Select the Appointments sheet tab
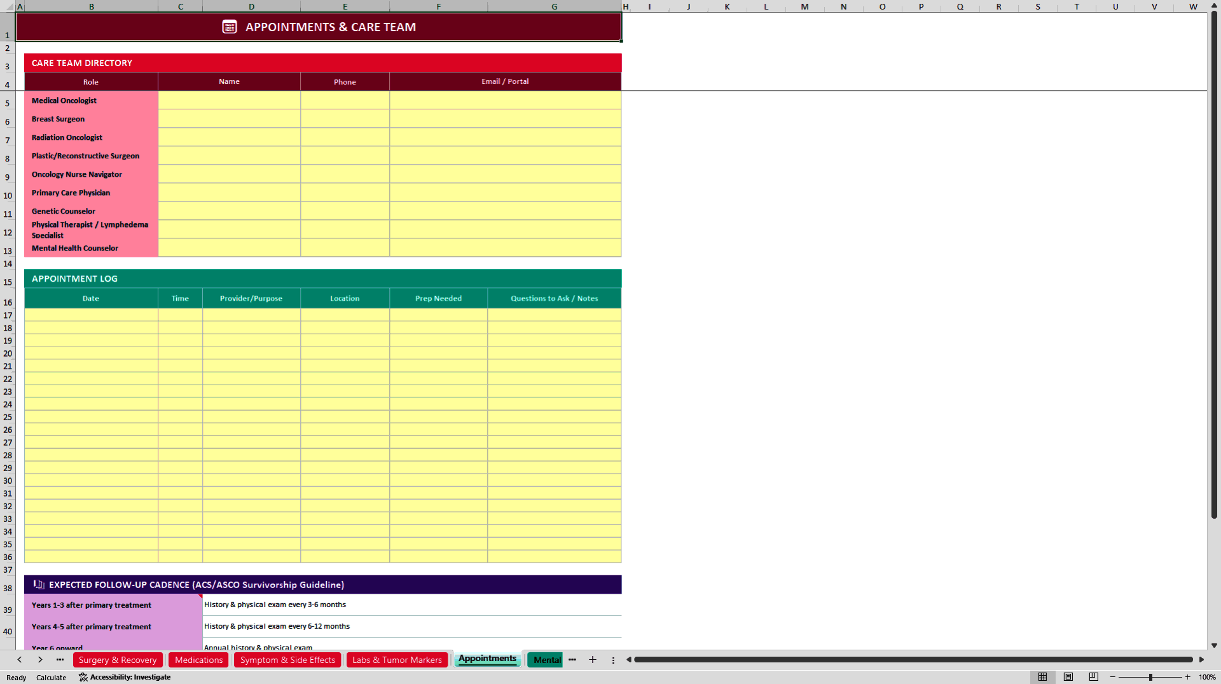This screenshot has width=1221, height=684. (x=488, y=659)
